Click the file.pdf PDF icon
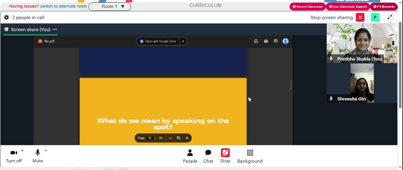The width and height of the screenshot is (403, 170). pyautogui.click(x=40, y=41)
